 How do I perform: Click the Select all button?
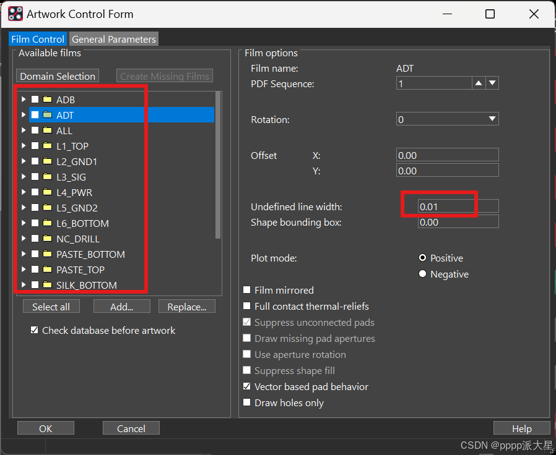tap(51, 306)
